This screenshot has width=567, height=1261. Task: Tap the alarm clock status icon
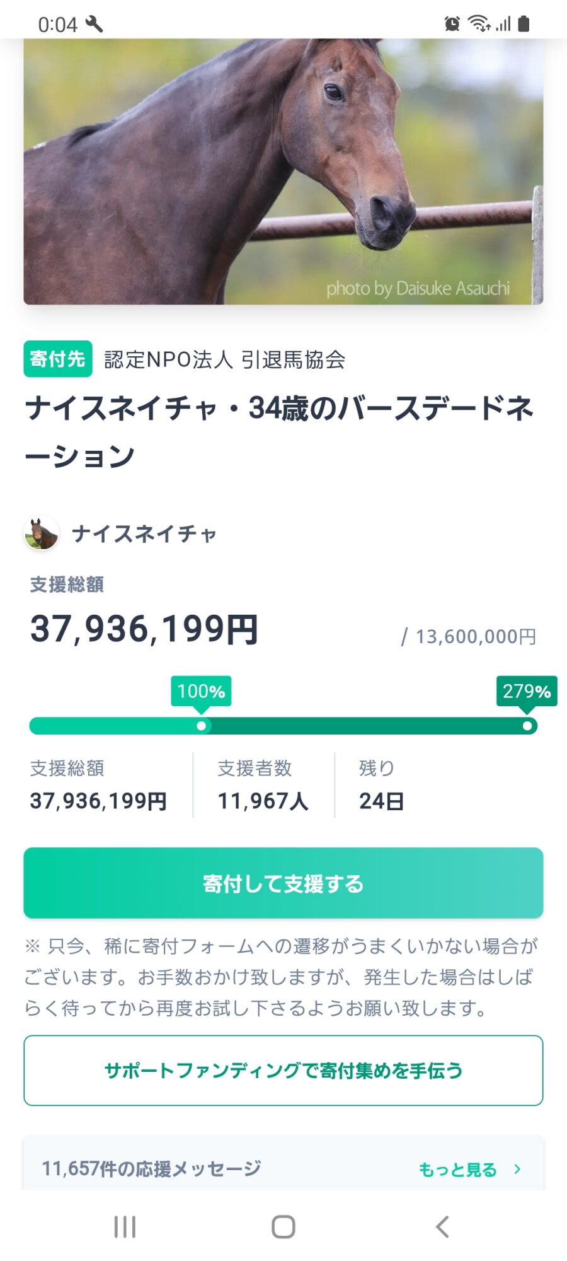452,24
